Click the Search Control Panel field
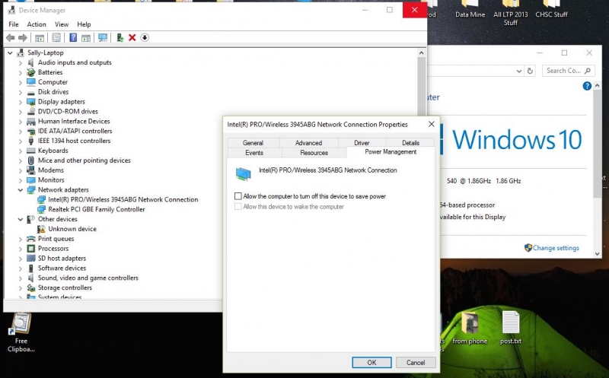609x378 pixels. click(x=567, y=71)
